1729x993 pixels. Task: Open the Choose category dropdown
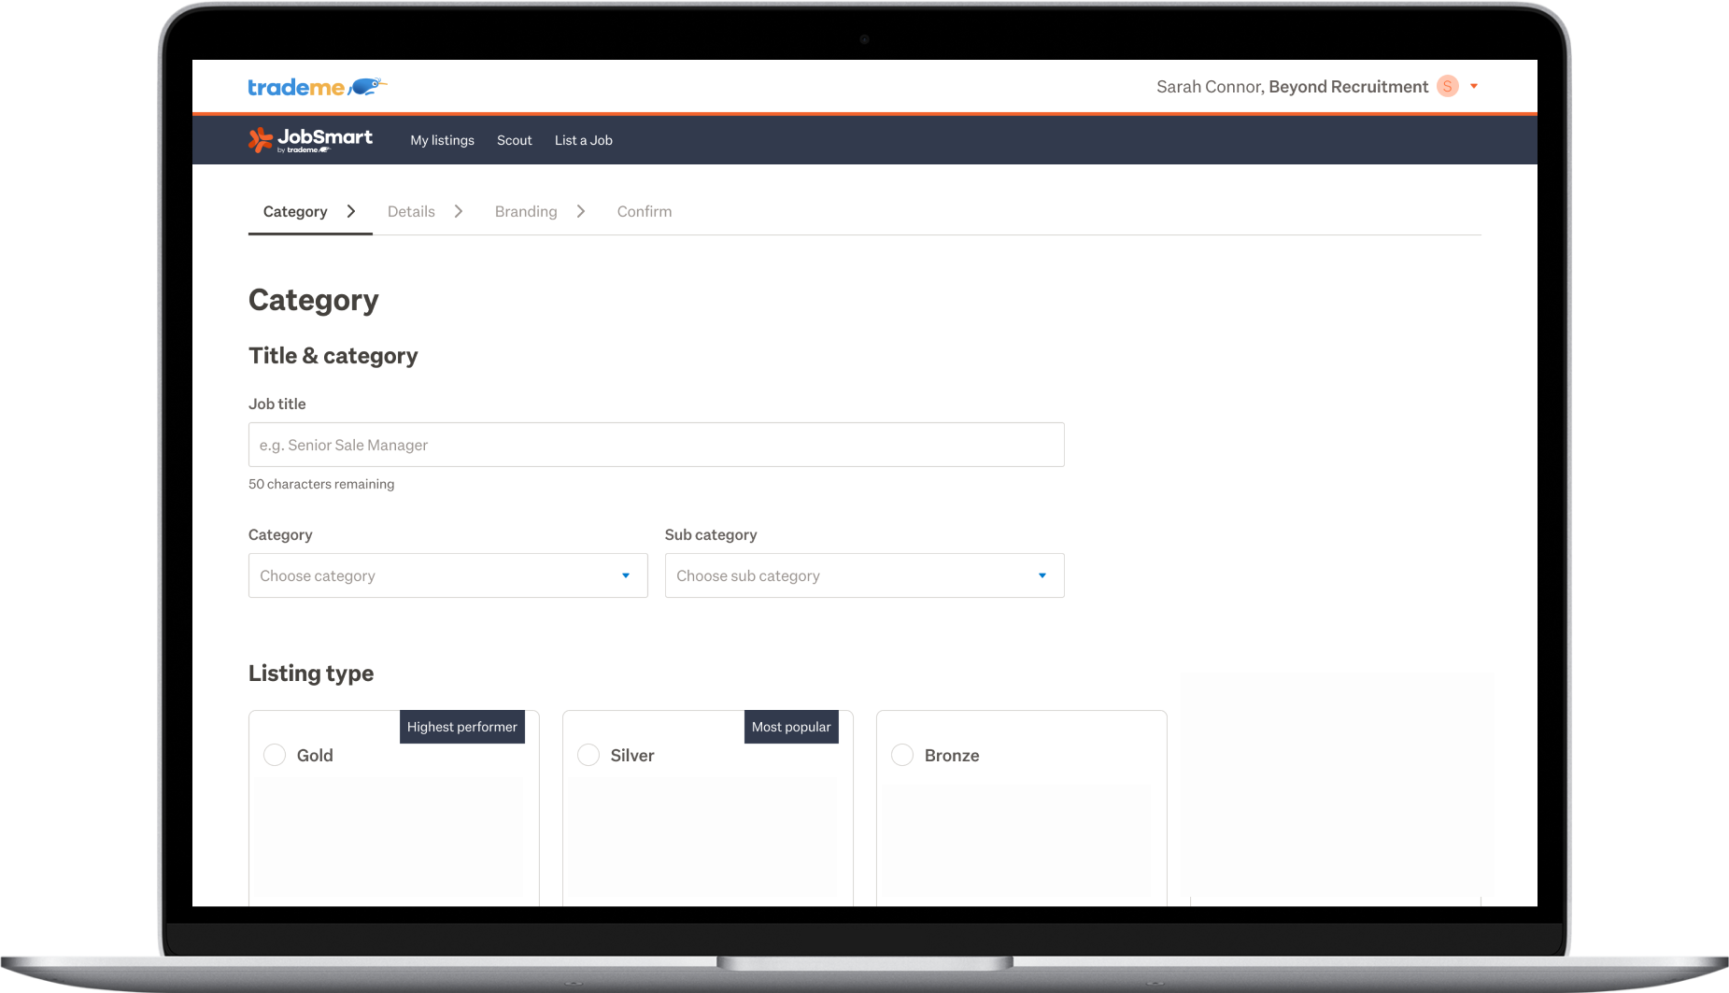(447, 575)
